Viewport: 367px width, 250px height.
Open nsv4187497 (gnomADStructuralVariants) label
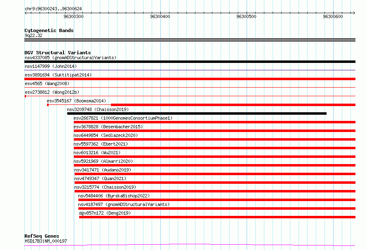click(x=124, y=204)
